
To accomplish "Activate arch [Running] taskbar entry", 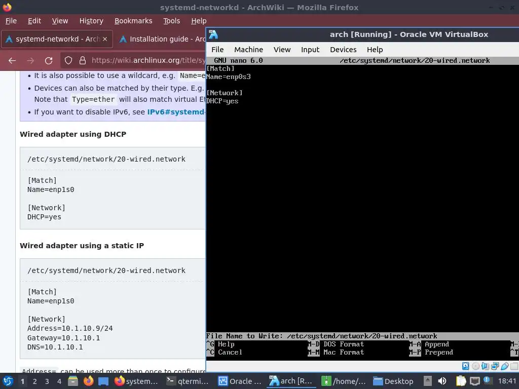I will click(291, 381).
